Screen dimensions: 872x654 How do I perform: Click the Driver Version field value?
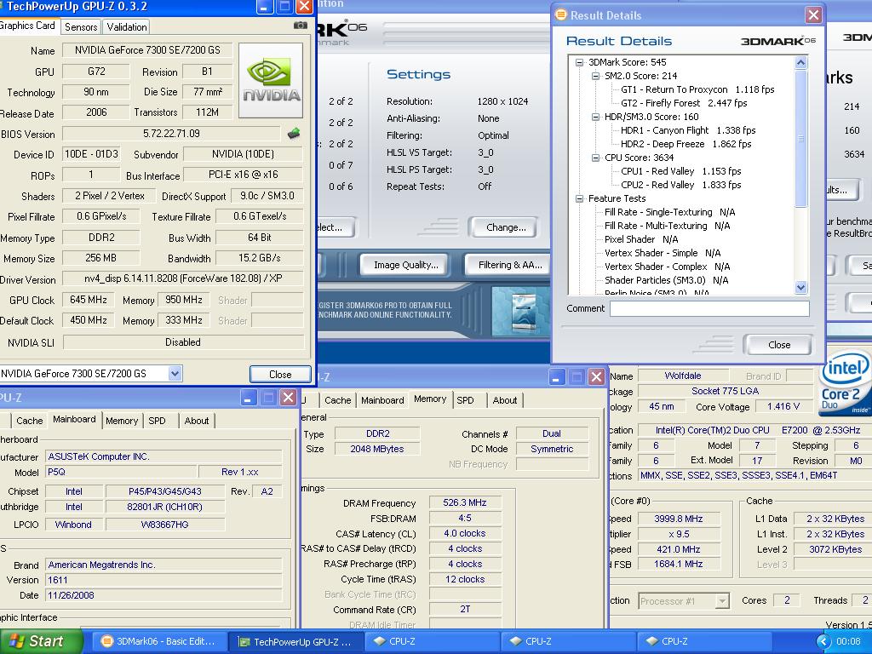[x=183, y=278]
